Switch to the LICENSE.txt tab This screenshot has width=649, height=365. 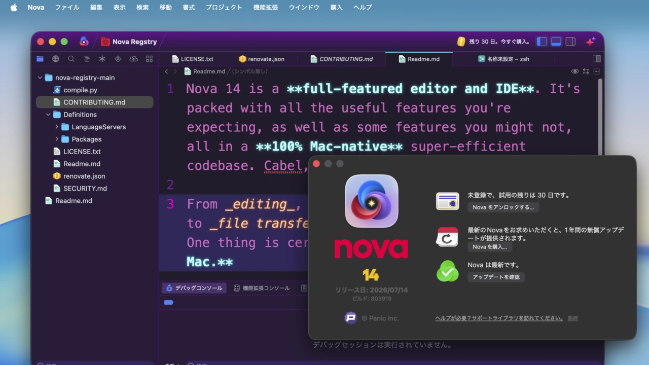pos(192,59)
